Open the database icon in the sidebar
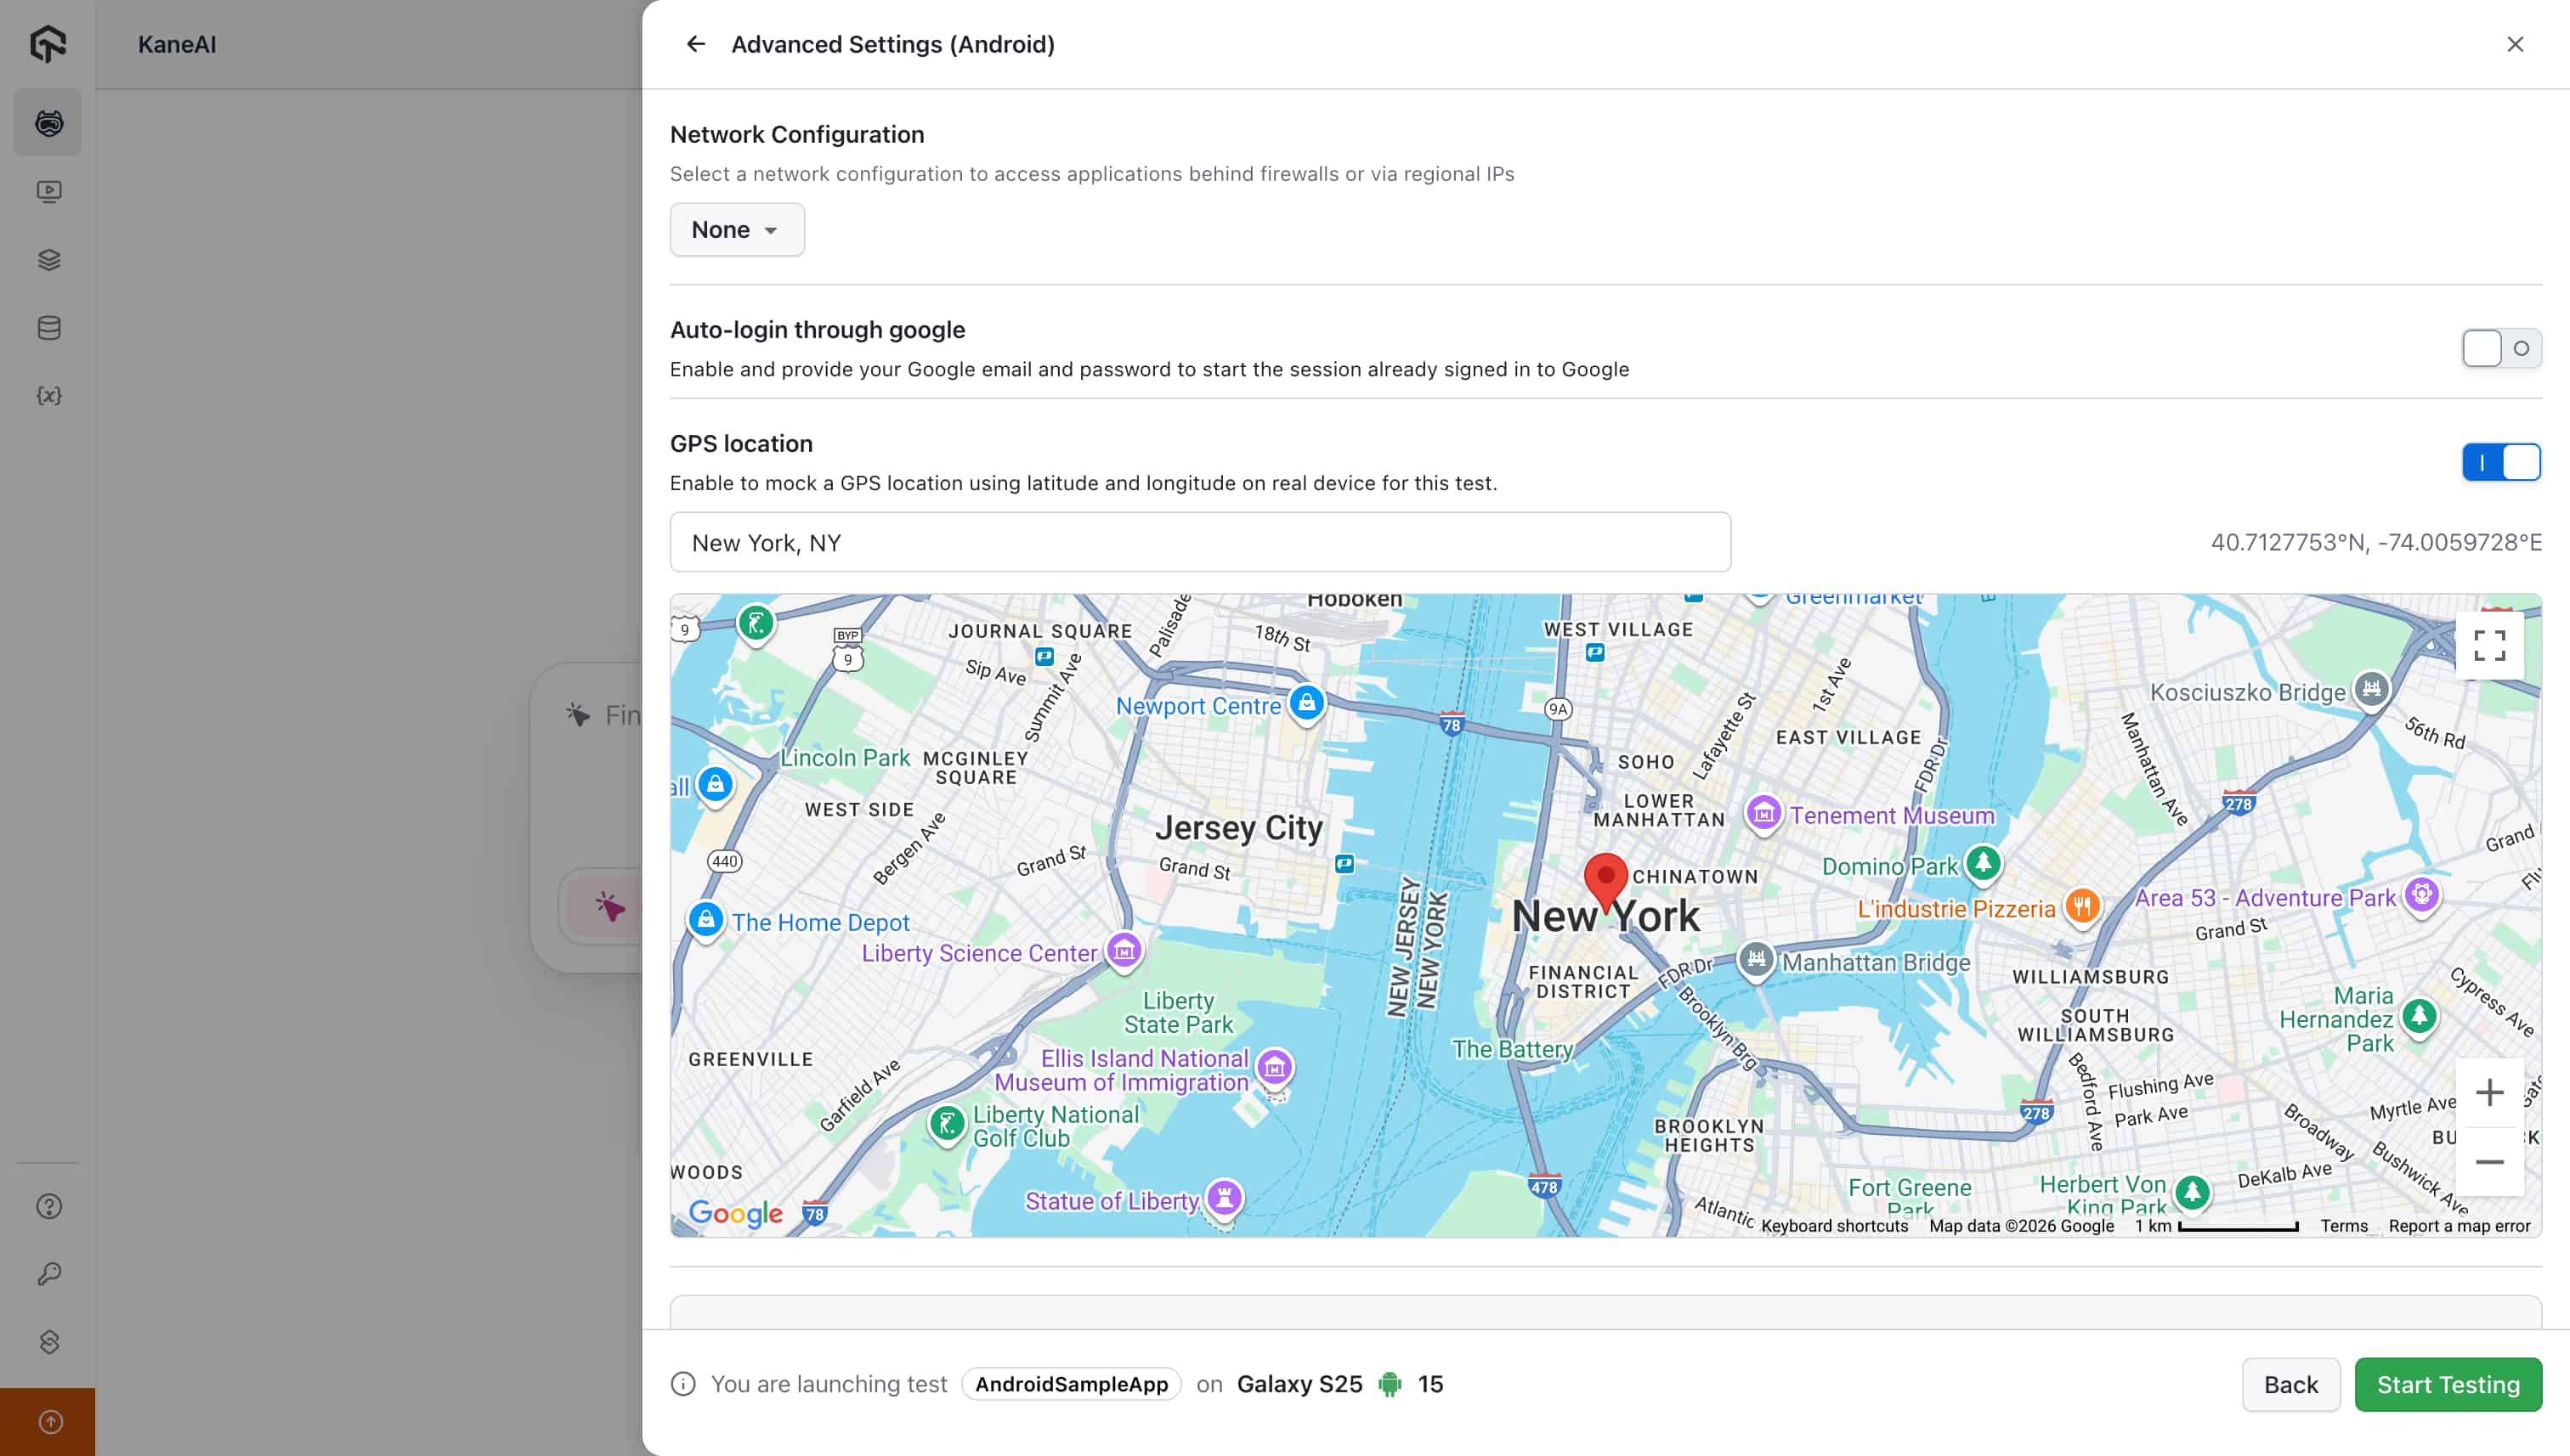2570x1456 pixels. [48, 327]
